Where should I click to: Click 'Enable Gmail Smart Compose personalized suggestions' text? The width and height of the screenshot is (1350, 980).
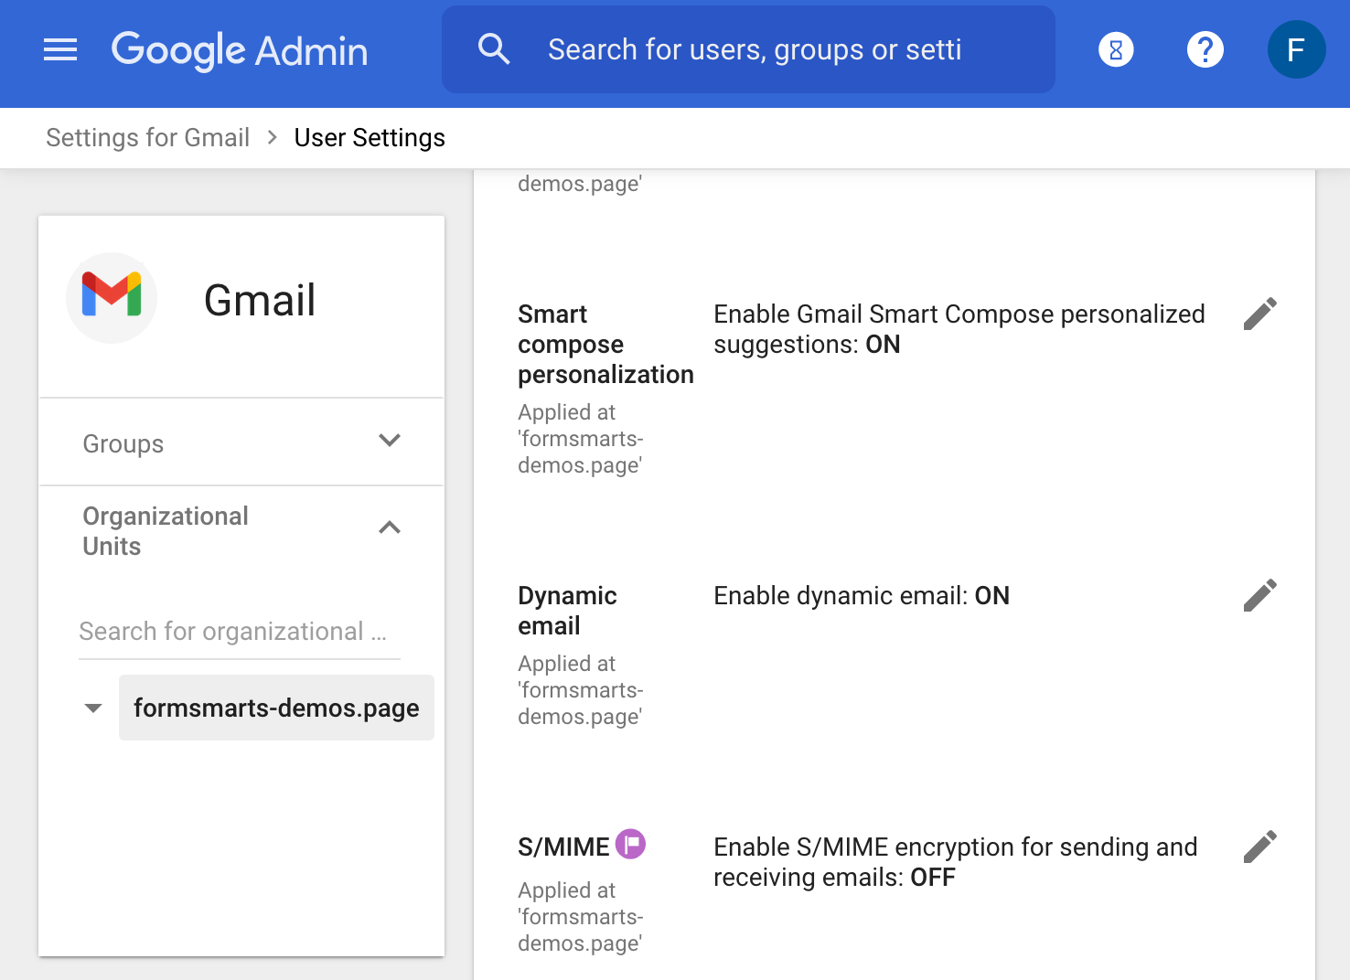[959, 329]
